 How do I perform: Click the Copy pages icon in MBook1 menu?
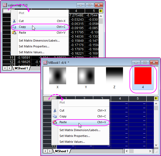[55, 116]
